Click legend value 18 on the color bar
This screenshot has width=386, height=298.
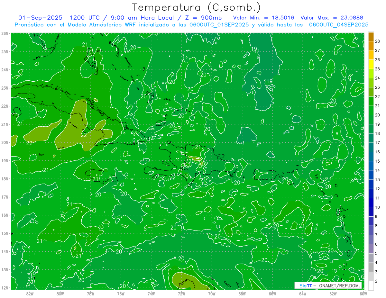[x=378, y=133]
